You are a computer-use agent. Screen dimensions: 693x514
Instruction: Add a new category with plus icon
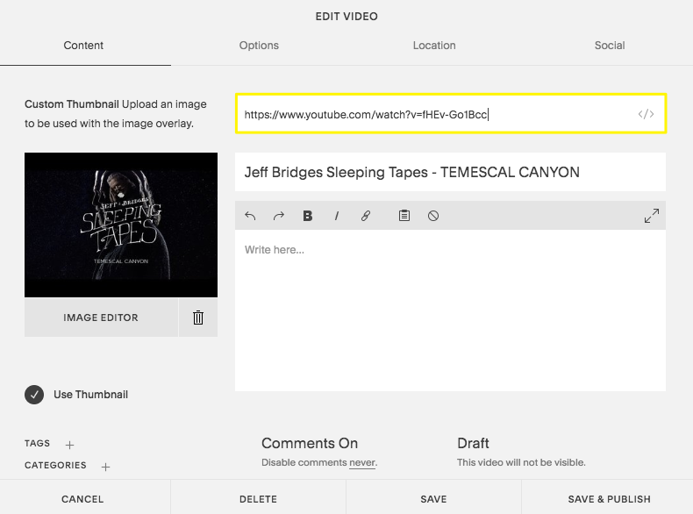(105, 467)
